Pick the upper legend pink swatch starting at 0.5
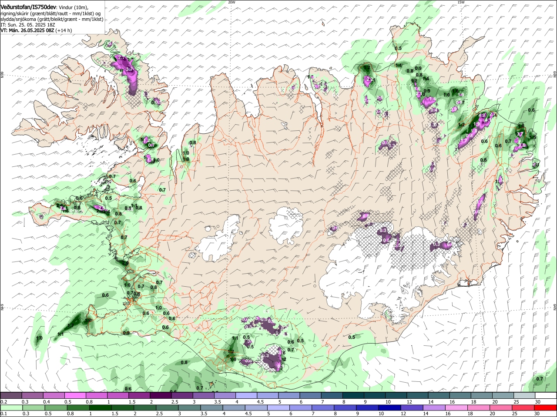The height and width of the screenshot is (417, 557). coord(75,396)
